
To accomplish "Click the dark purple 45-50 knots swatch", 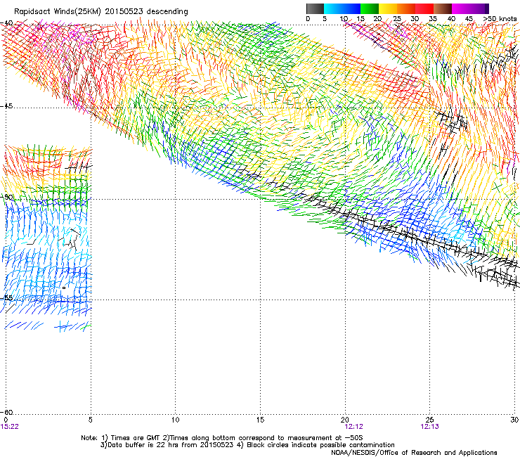I will click(x=479, y=8).
